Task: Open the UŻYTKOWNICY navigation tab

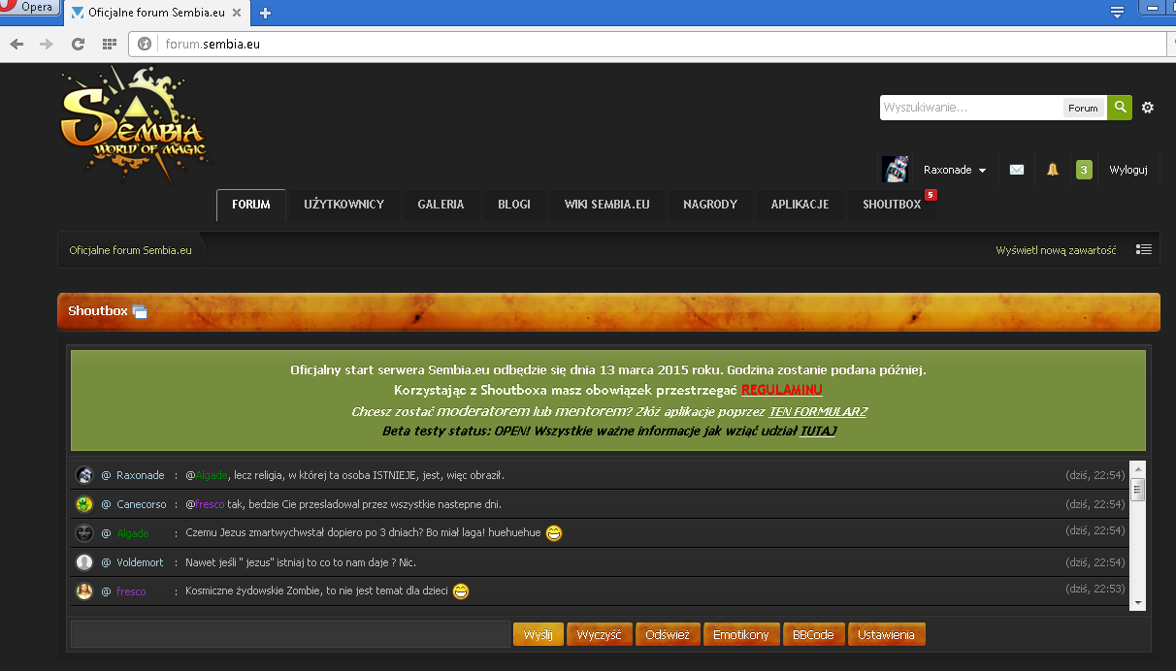Action: (343, 205)
